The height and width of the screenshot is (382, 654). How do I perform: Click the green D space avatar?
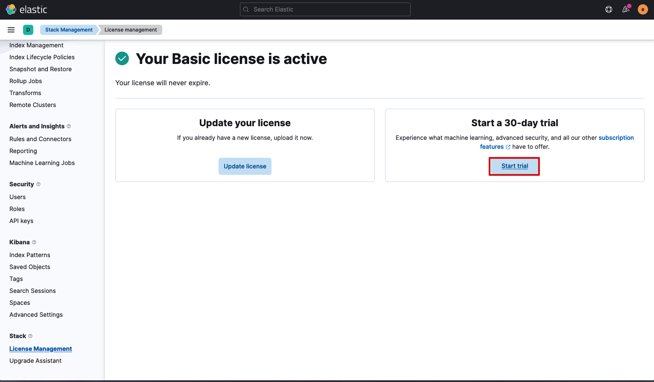point(28,30)
